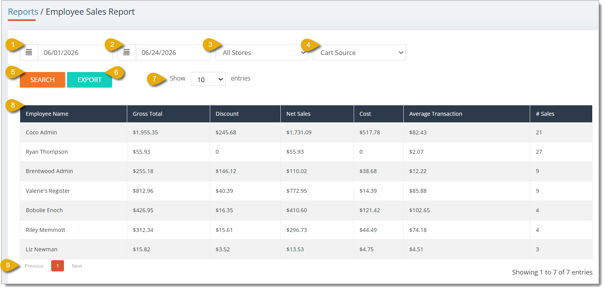Change the Show entries count dropdown
605x290 pixels.
[208, 79]
